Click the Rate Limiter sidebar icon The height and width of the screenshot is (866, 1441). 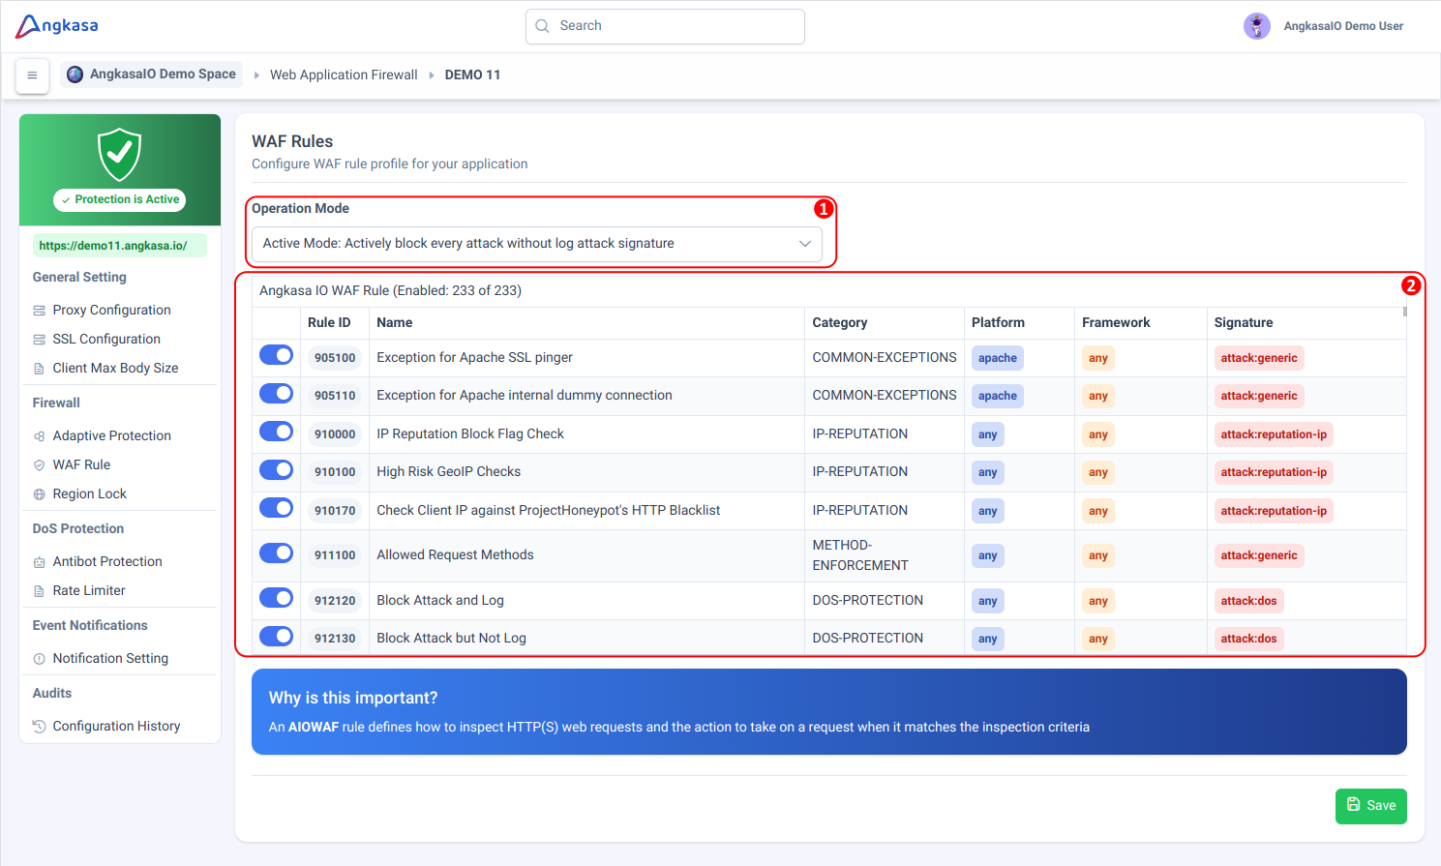[x=40, y=591]
